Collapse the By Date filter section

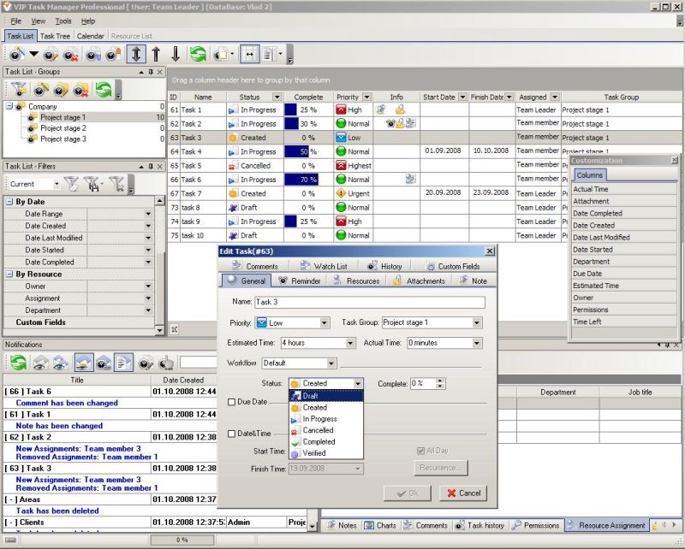9,202
